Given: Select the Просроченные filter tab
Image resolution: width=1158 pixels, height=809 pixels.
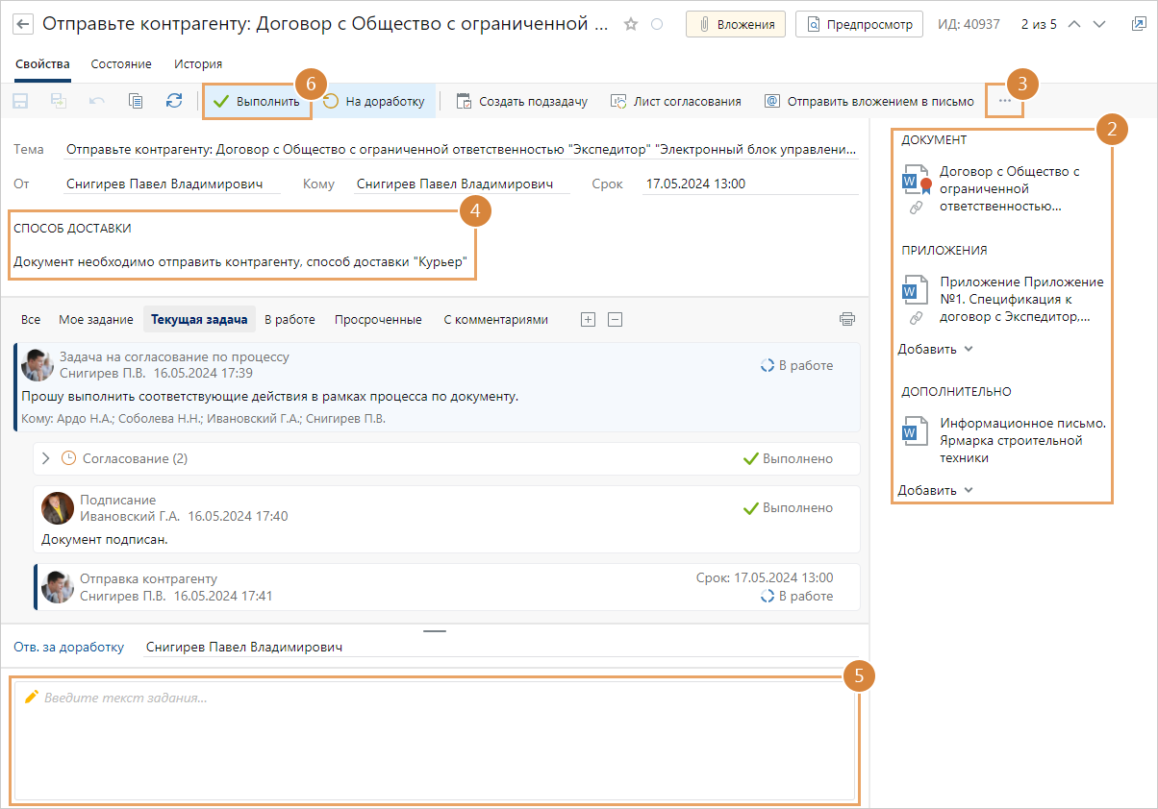Looking at the screenshot, I should (x=378, y=319).
